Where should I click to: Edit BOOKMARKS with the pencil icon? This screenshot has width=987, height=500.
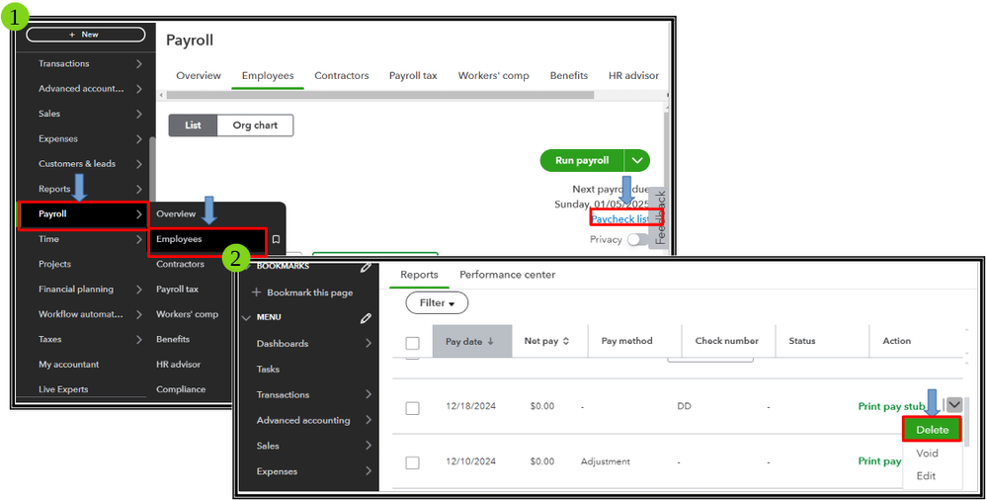pos(366,268)
